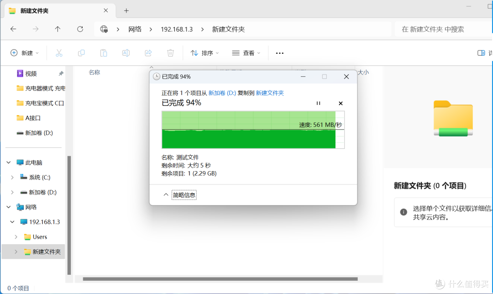Select the Cut icon in the toolbar
This screenshot has height=294, width=493.
[58, 53]
